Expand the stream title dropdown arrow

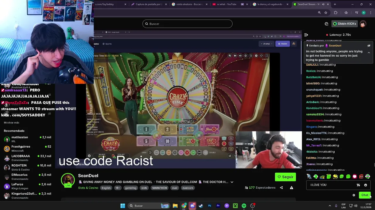tap(232, 182)
